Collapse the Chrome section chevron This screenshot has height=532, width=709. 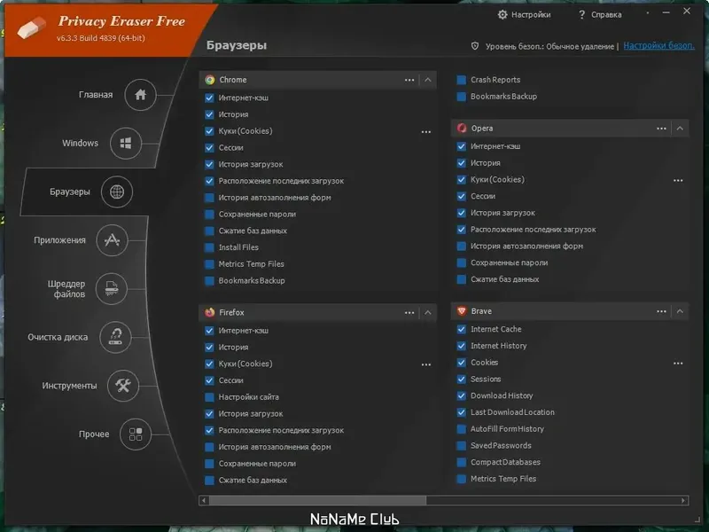[x=426, y=80]
